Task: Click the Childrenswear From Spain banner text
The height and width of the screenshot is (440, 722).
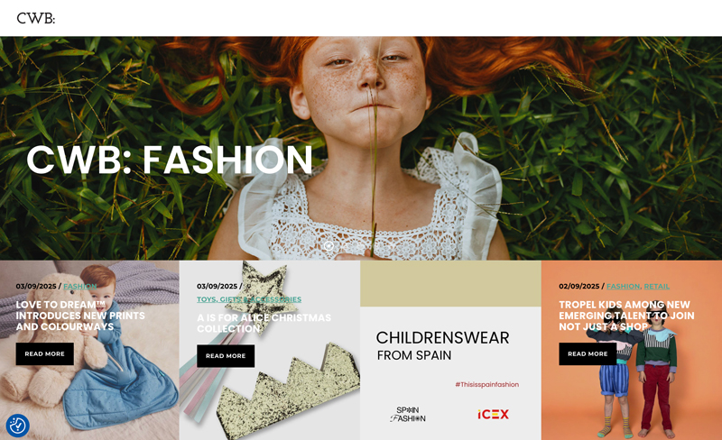Action: click(442, 345)
